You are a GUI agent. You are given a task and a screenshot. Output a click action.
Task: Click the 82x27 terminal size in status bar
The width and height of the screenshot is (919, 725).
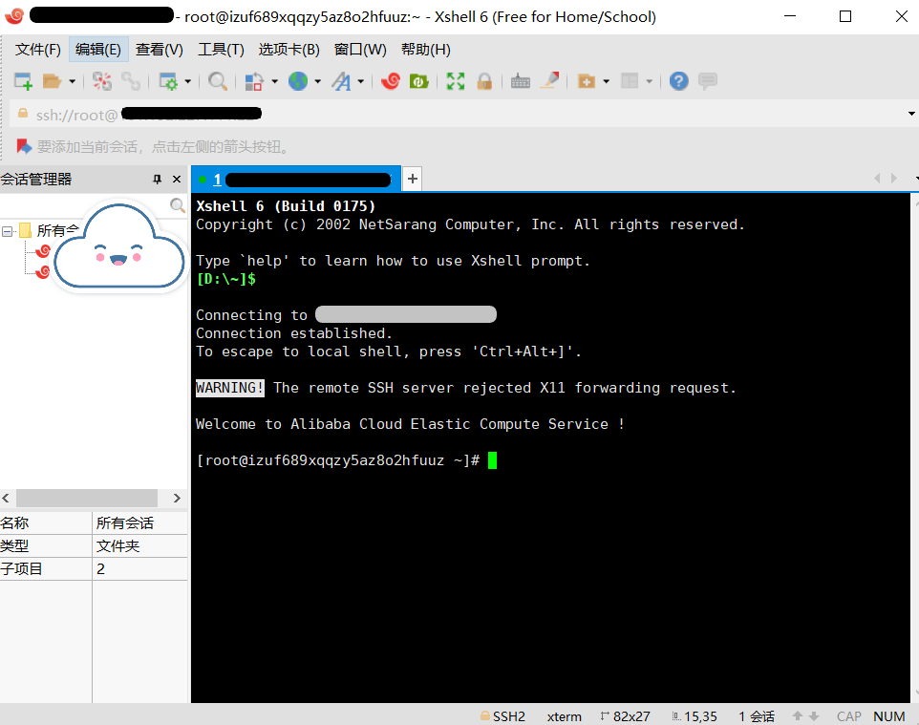(626, 716)
